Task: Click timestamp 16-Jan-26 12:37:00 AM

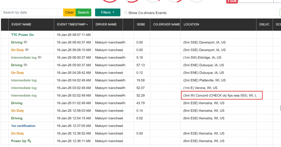Action: coord(74,126)
